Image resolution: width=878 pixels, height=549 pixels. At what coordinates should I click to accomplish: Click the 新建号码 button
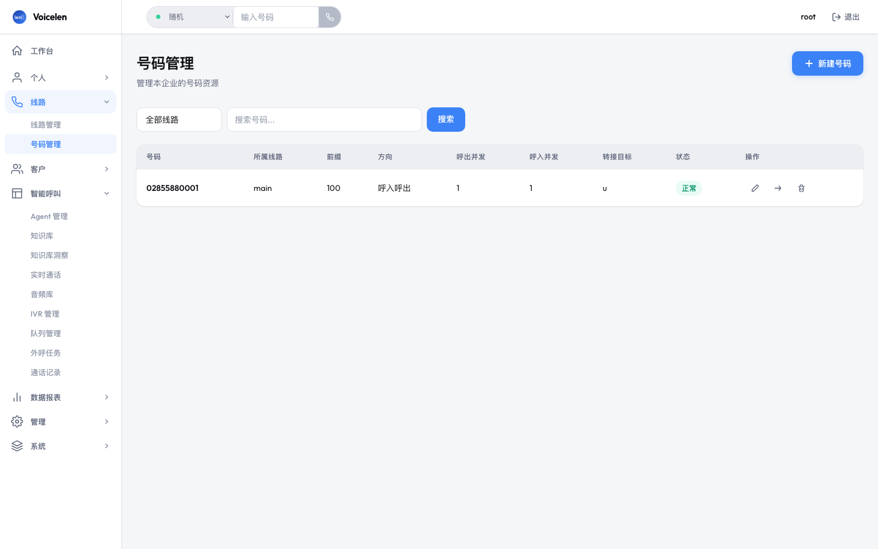click(x=827, y=63)
